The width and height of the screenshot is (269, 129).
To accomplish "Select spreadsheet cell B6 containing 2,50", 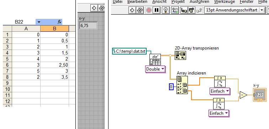I will tap(54, 65).
